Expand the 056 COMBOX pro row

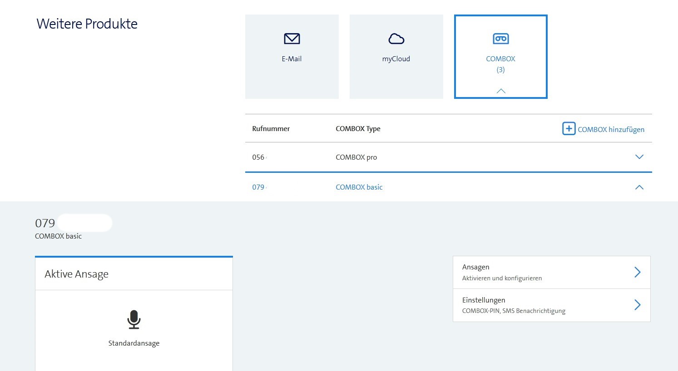pyautogui.click(x=639, y=157)
